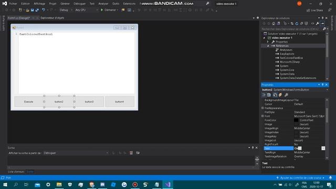Expand the Properties node in Solution Explorer
The image size is (336, 189).
click(x=268, y=42)
